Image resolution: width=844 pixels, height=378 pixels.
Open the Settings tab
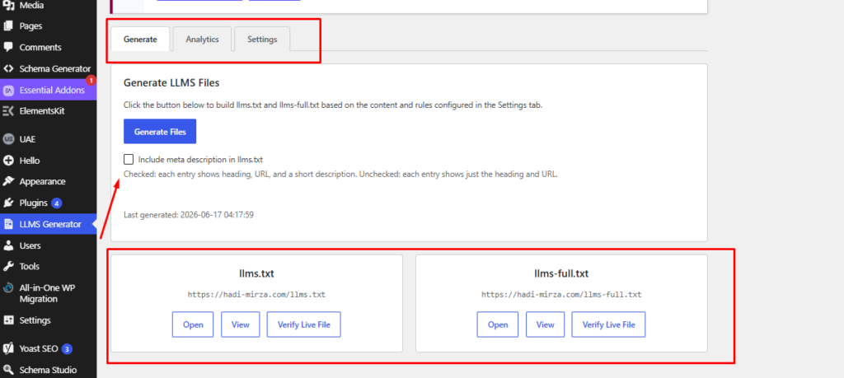point(262,40)
